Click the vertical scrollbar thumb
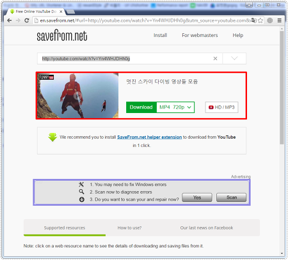 point(282,88)
